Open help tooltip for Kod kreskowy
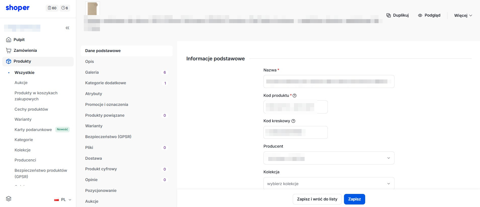Screen dimensions: 480x207 pos(293,121)
